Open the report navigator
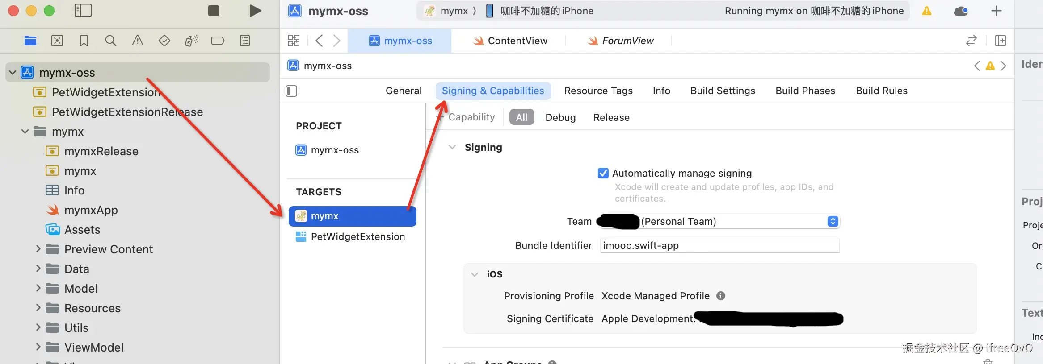Image resolution: width=1043 pixels, height=364 pixels. (245, 41)
